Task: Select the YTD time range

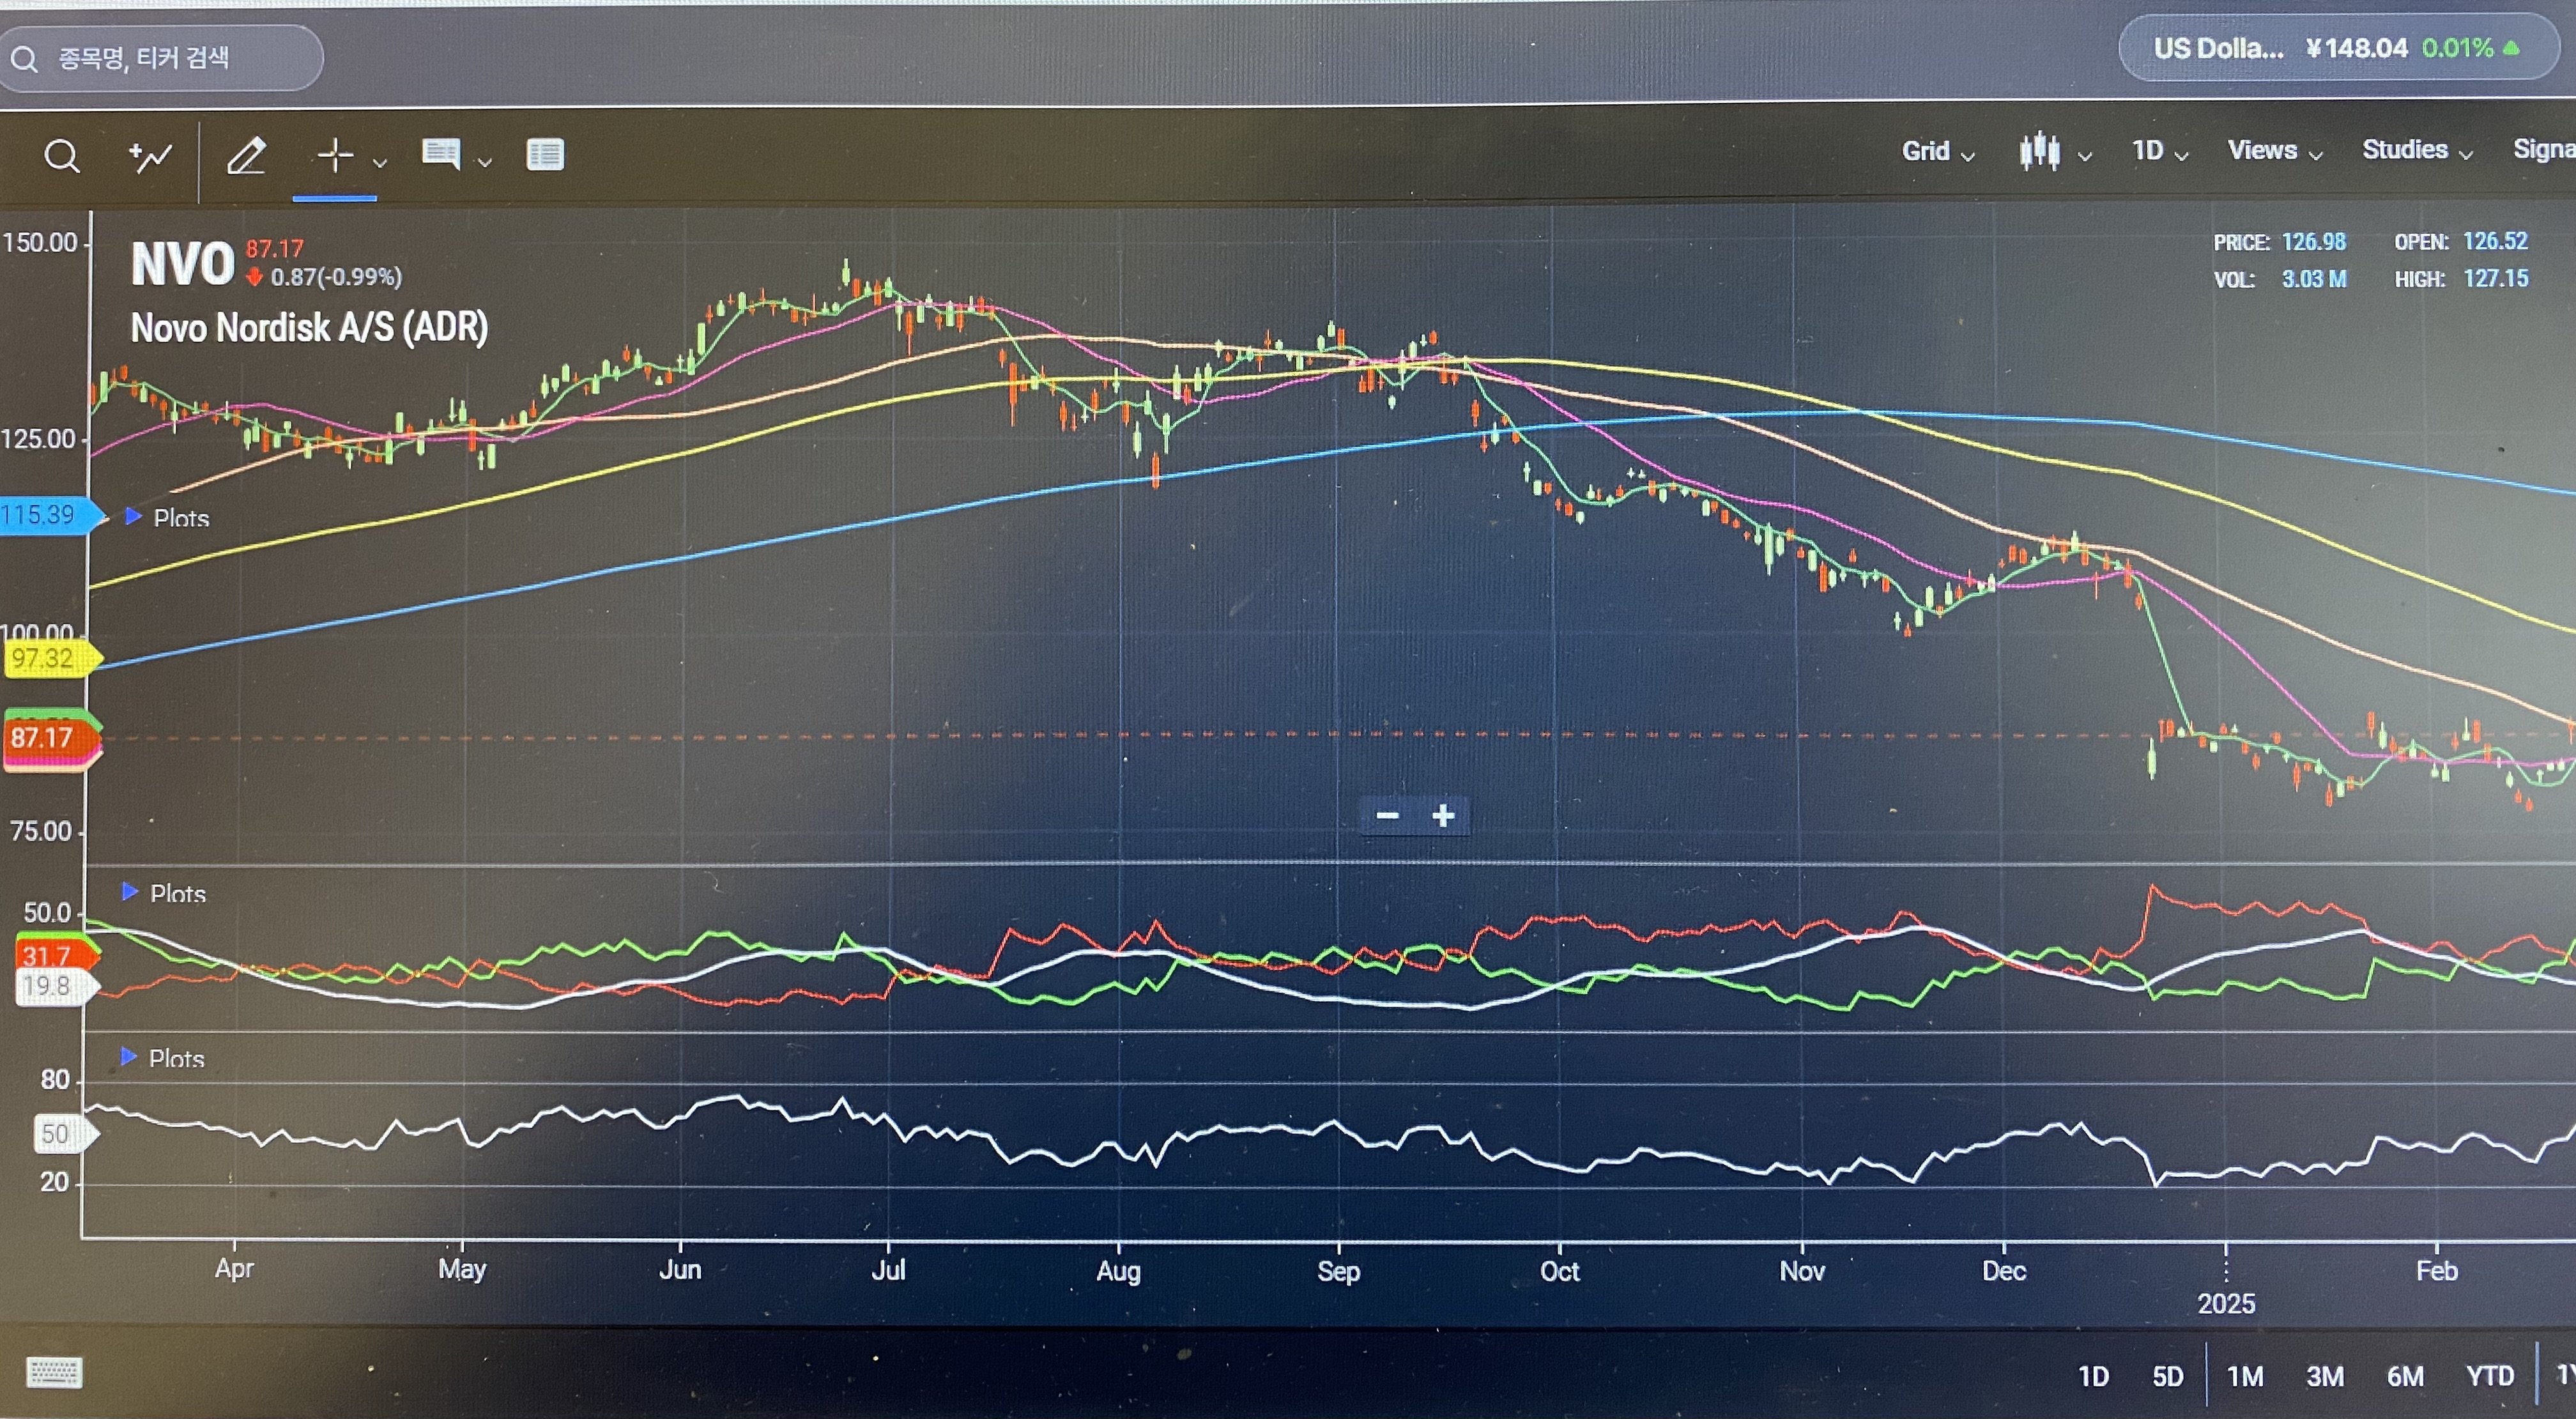Action: tap(2490, 1376)
